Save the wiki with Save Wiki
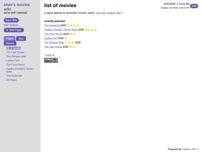The image size is (202, 152). coord(11,20)
